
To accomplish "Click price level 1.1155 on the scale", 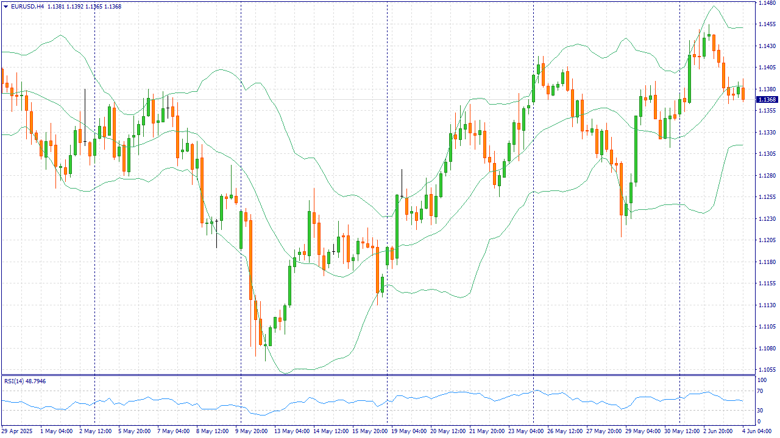I will point(767,283).
